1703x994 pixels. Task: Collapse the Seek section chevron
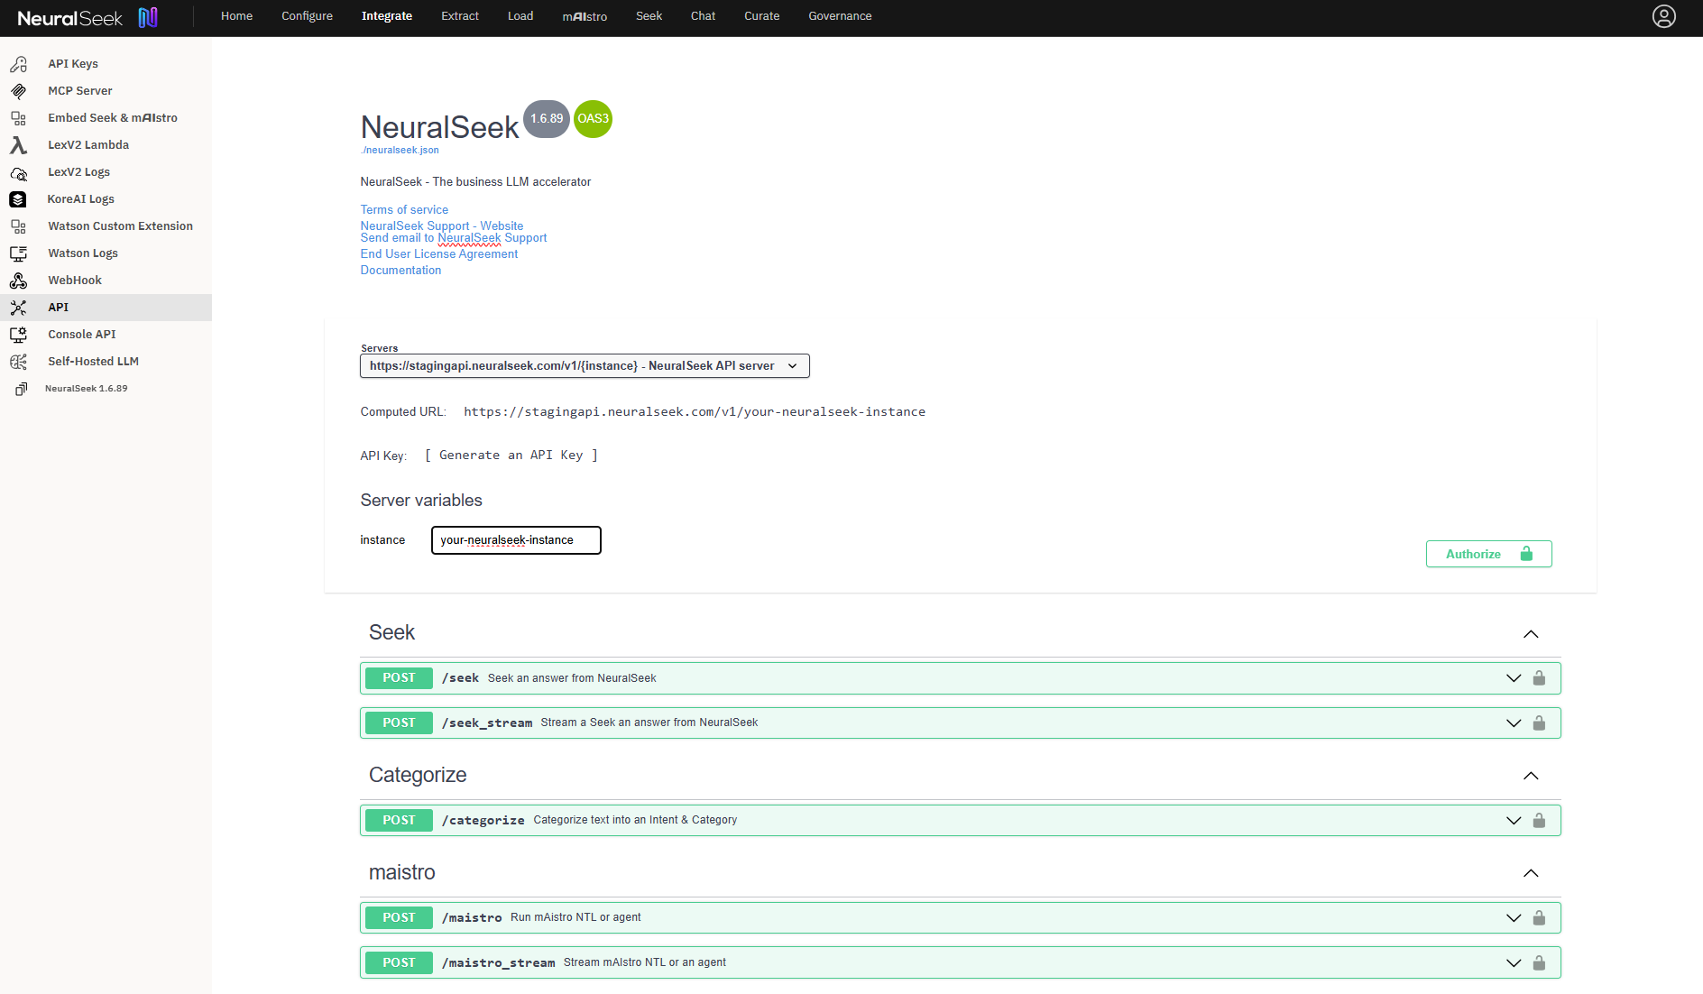(1531, 634)
